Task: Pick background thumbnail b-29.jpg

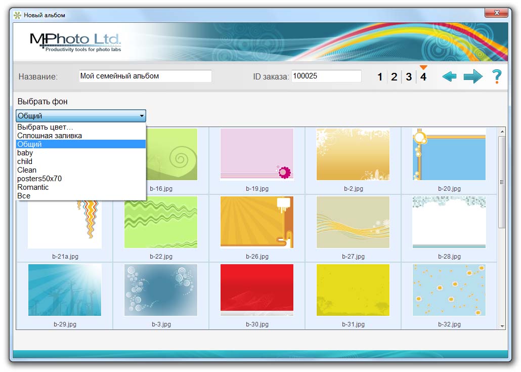Action: pos(65,290)
